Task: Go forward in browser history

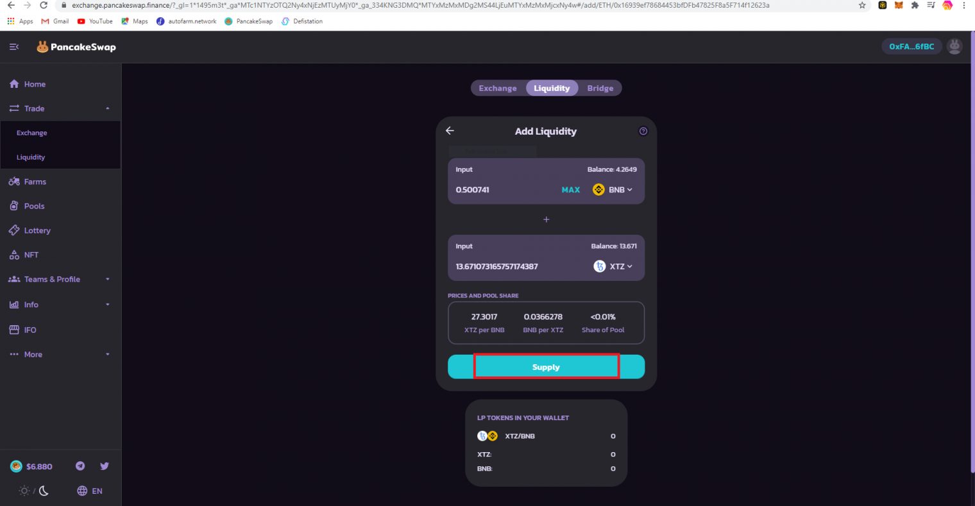Action: pyautogui.click(x=27, y=5)
